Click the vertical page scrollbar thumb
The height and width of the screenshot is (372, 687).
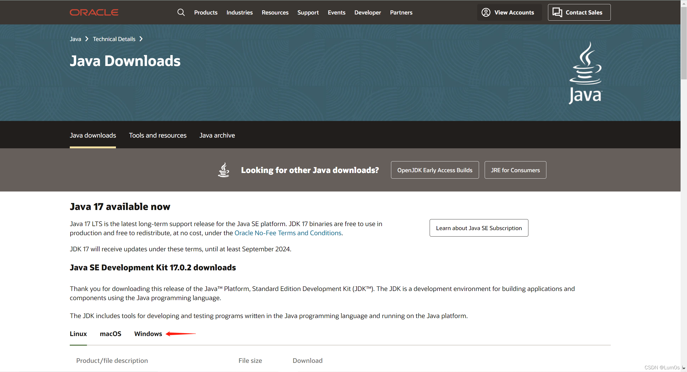click(x=684, y=43)
